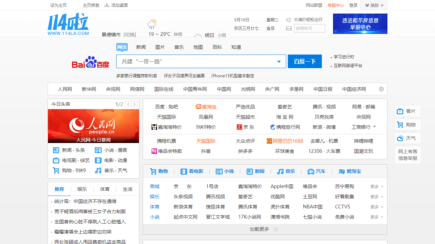This screenshot has width=435, height=244.
Task: Open 哔哩哔哩 link
Action: click(364, 141)
